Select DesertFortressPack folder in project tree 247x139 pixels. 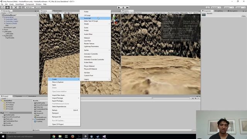pos(12,117)
